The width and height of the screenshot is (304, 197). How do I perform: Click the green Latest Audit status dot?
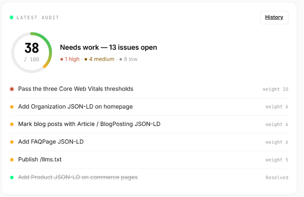click(x=11, y=18)
